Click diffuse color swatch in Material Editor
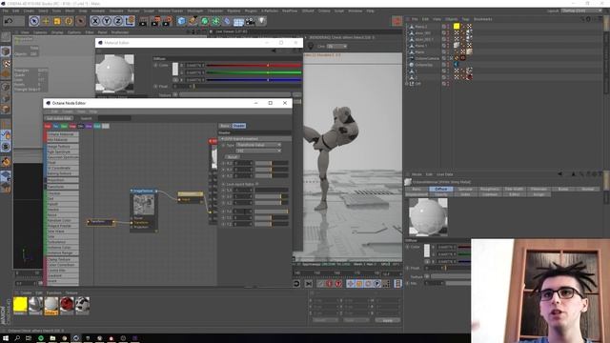The width and height of the screenshot is (610, 343). coord(175,69)
